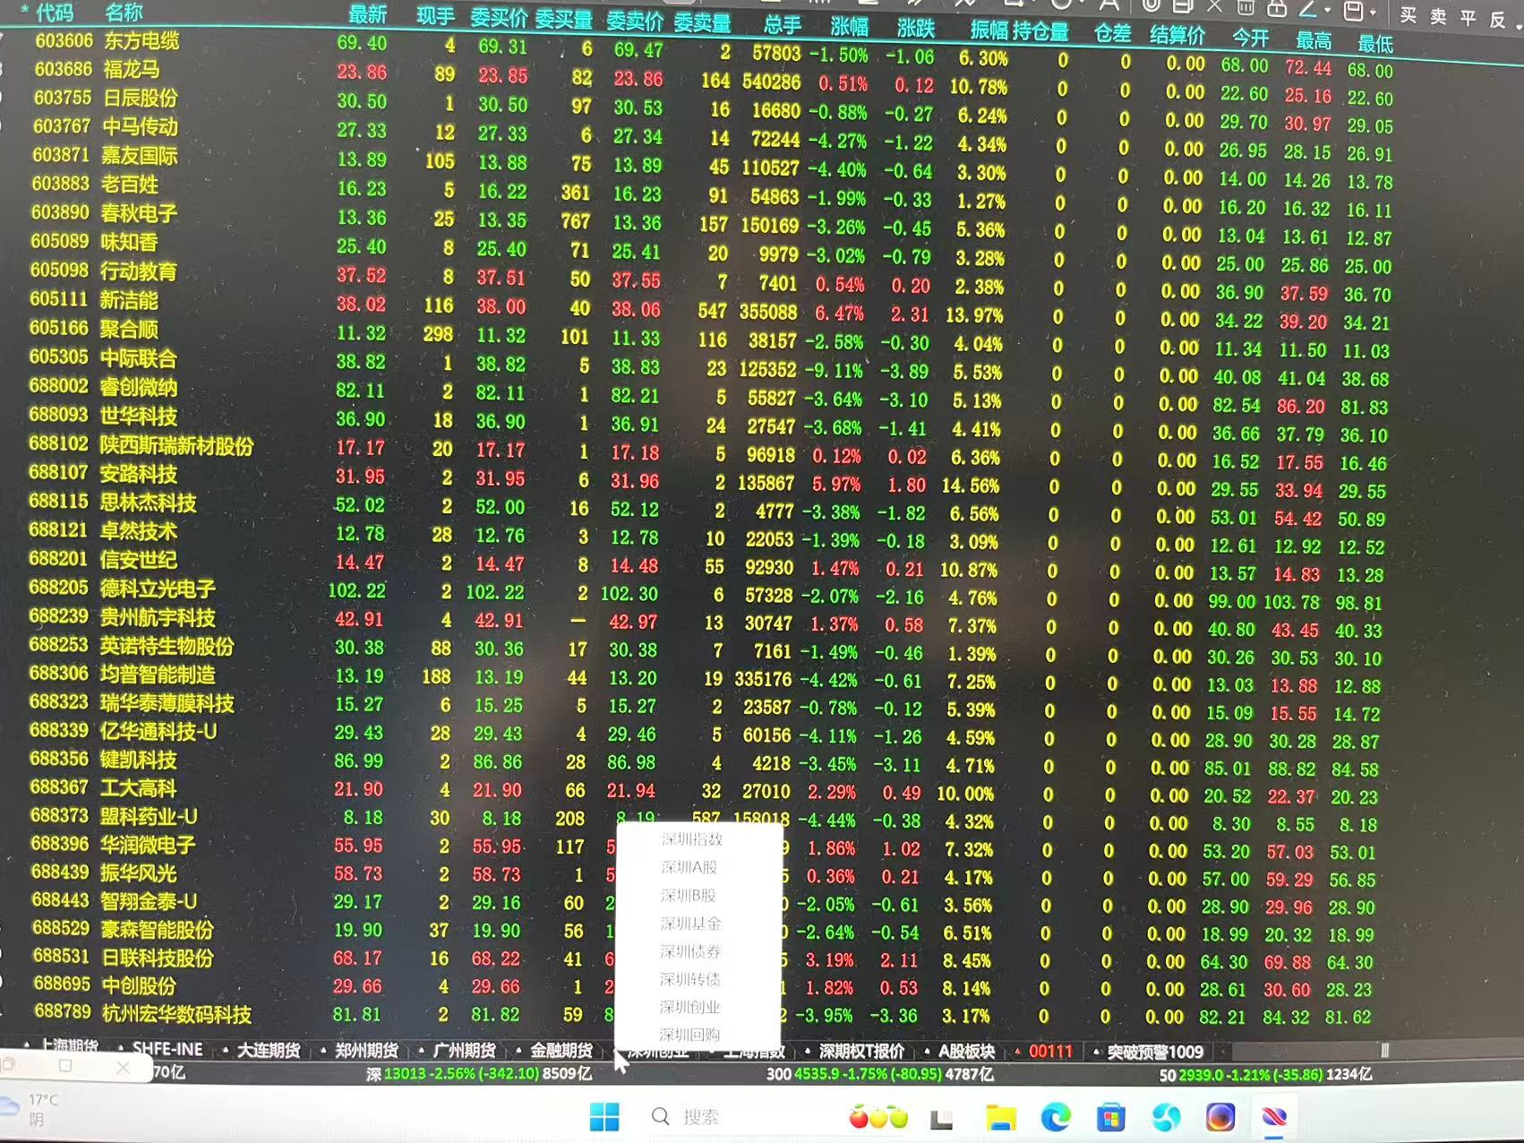Image resolution: width=1524 pixels, height=1143 pixels.
Task: Switch to the A股板块 tab
Action: [966, 1051]
